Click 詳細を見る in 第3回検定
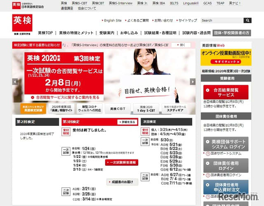264x206 pixels. (127, 122)
